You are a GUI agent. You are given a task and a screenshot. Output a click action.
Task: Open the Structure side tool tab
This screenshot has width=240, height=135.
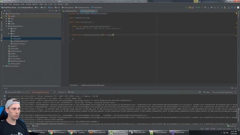click(x=1, y=26)
